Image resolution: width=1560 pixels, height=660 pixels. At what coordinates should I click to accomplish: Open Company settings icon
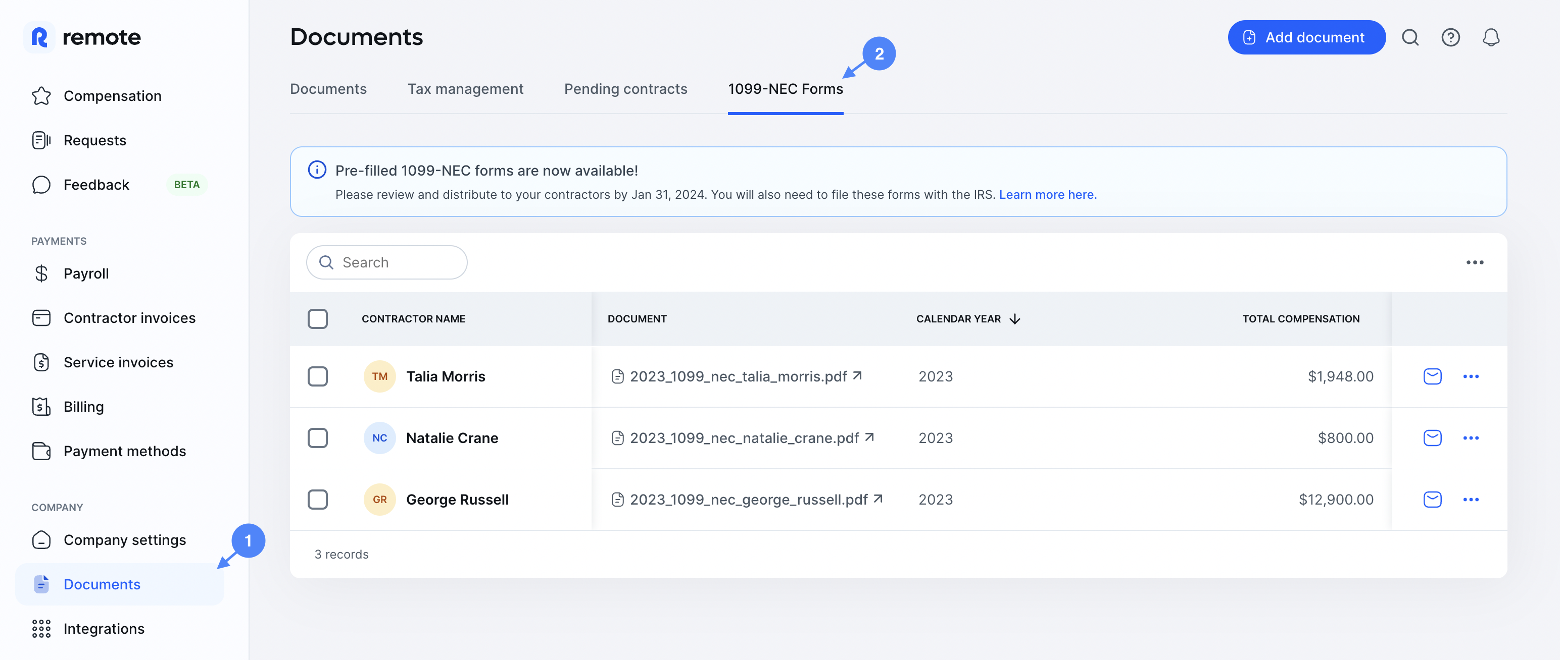[x=41, y=539]
